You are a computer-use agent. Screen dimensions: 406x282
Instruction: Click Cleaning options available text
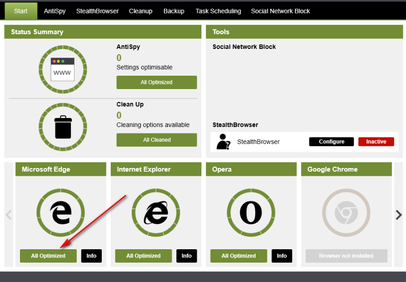[x=153, y=125]
